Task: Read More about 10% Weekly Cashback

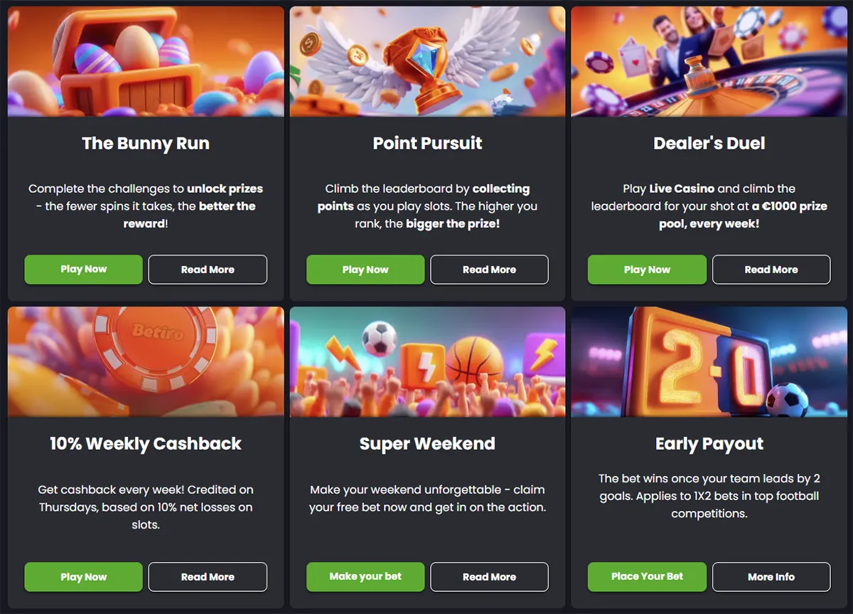Action: tap(208, 577)
